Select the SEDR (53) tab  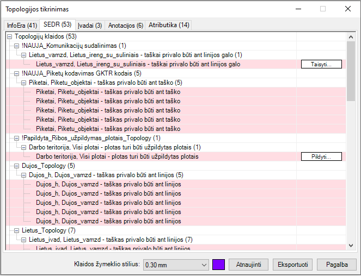pyautogui.click(x=57, y=24)
